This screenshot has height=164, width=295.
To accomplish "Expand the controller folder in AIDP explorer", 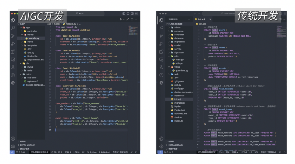I will click(x=22, y=31).
